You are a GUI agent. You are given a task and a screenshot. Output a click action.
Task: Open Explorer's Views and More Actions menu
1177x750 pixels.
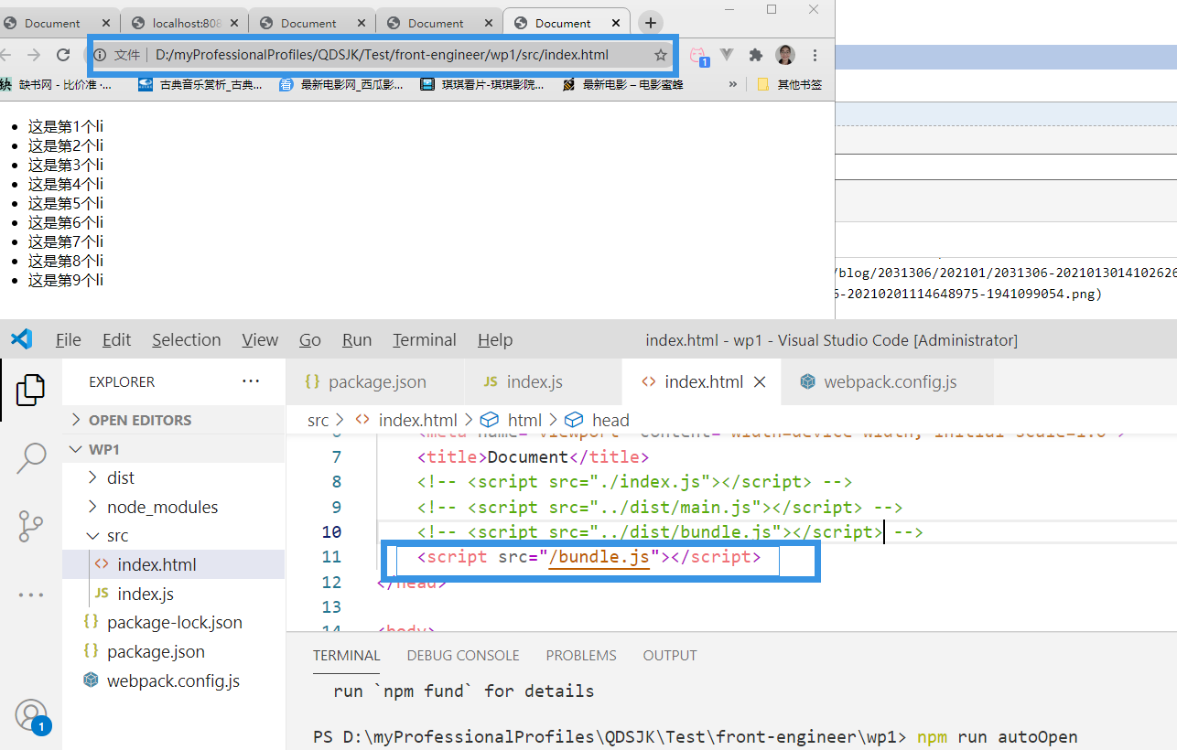point(251,381)
